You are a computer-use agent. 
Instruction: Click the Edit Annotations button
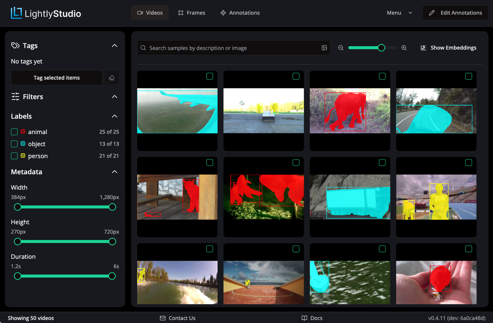(x=455, y=12)
